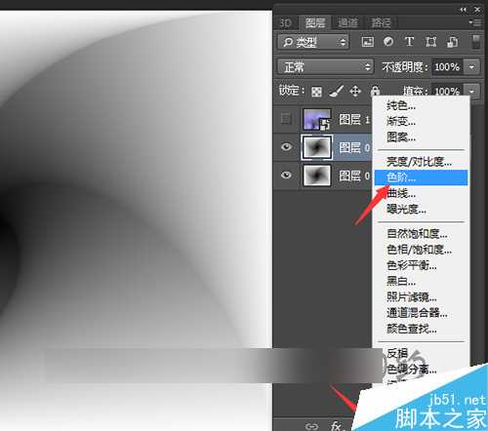The width and height of the screenshot is (488, 431).
Task: Filter by smart objects icon
Action: coord(452,42)
